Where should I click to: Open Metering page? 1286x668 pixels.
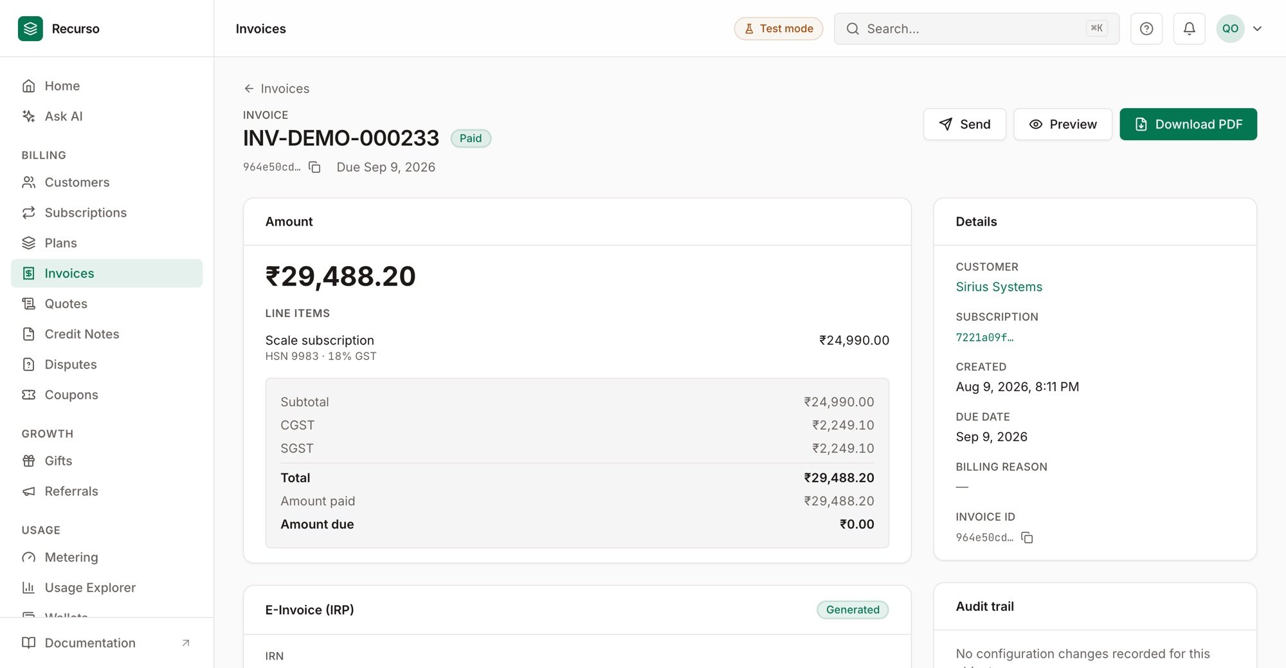tap(107, 557)
